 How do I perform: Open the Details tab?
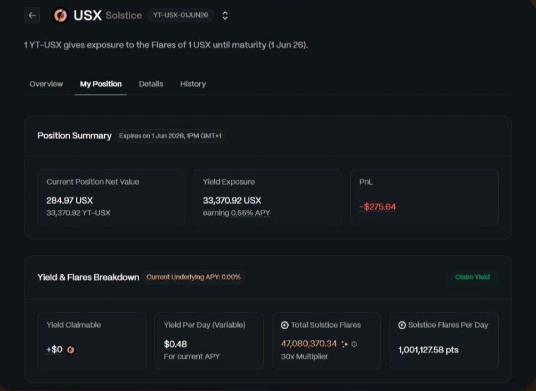(x=151, y=84)
